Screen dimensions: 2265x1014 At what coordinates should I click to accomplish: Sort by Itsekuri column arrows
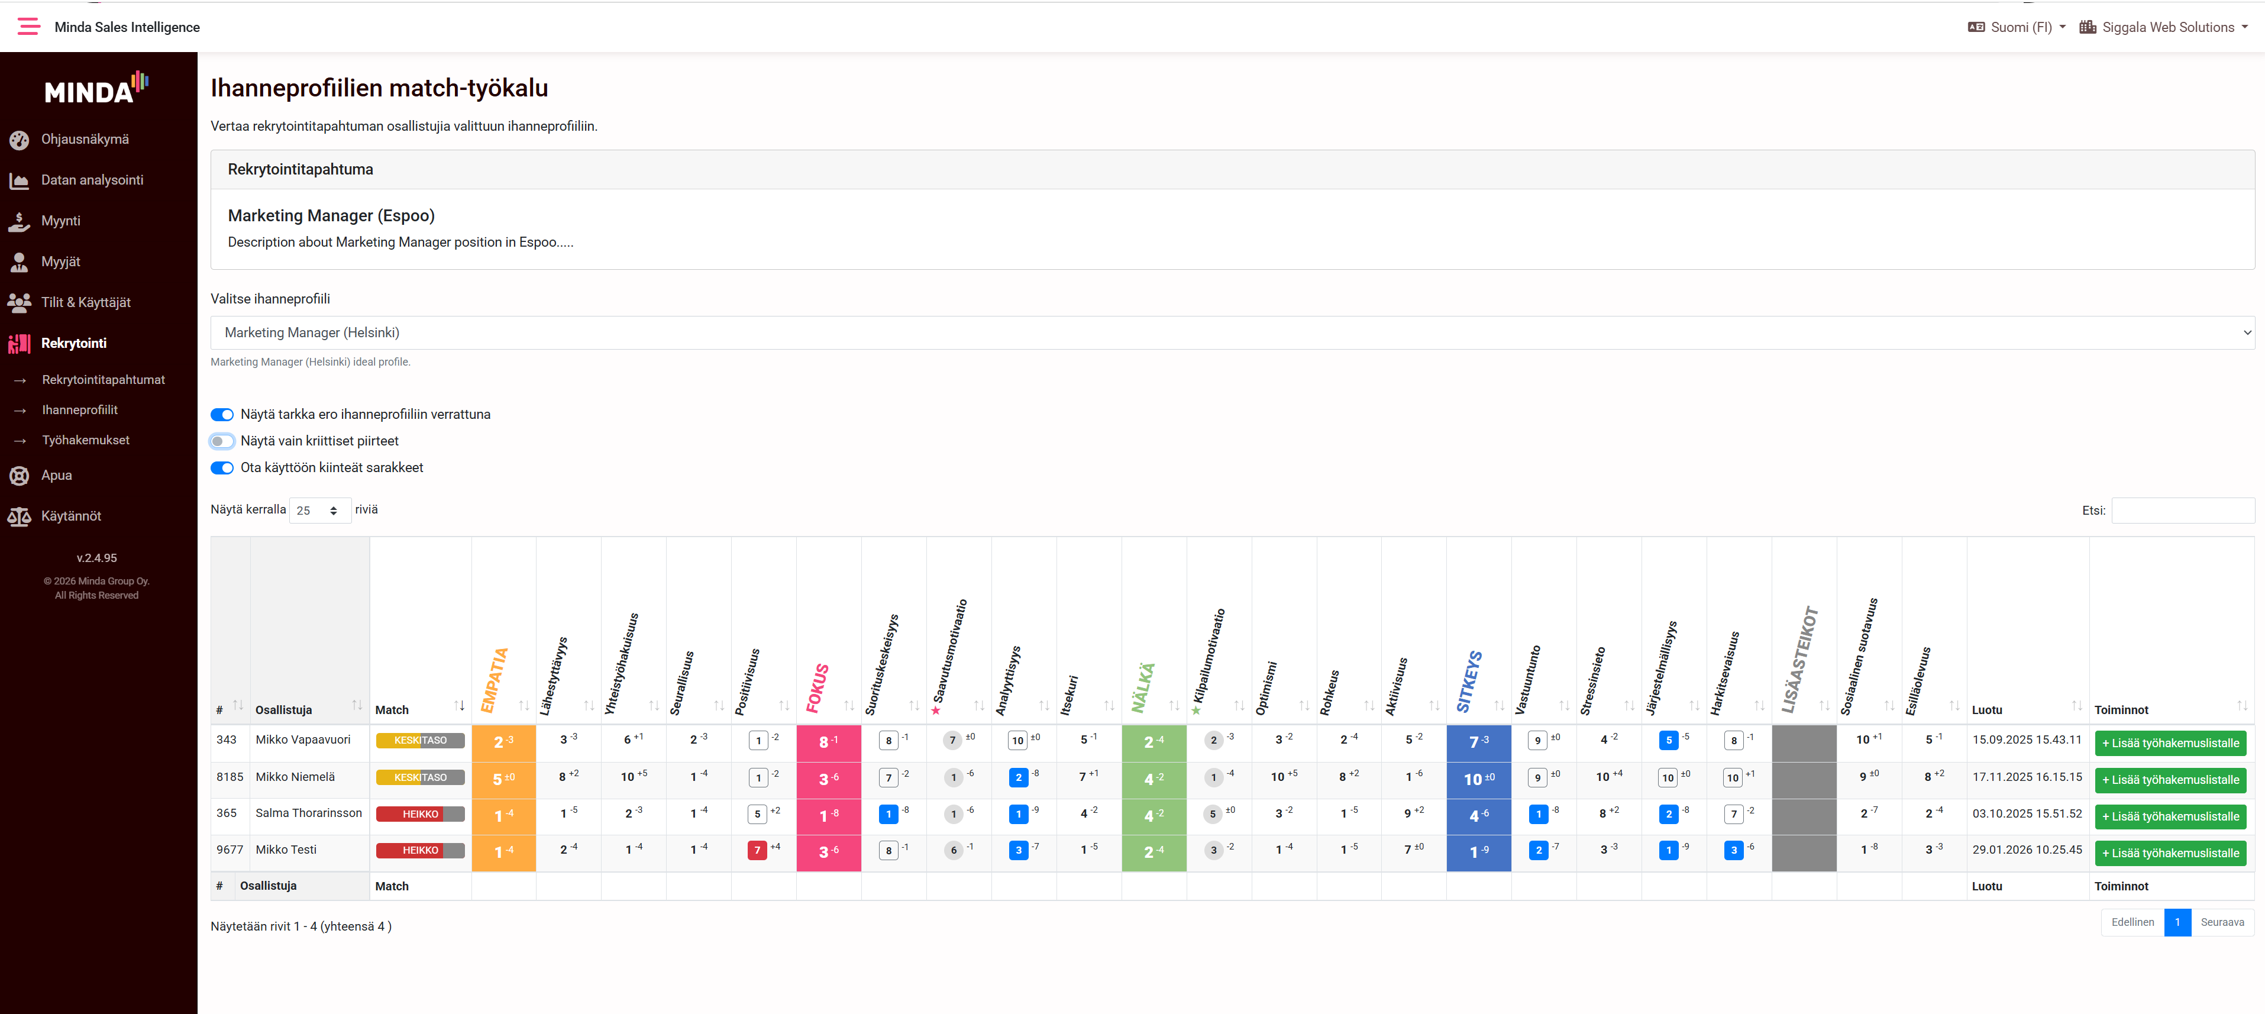pos(1110,705)
